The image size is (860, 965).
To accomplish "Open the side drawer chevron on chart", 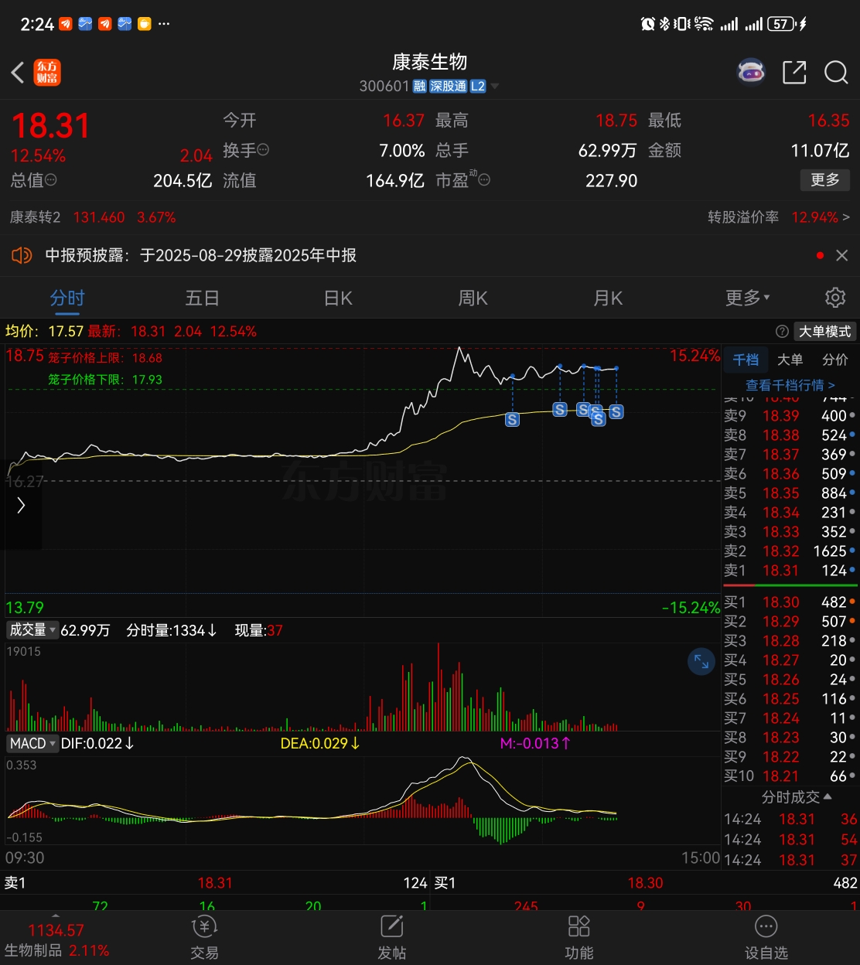I will pyautogui.click(x=21, y=505).
